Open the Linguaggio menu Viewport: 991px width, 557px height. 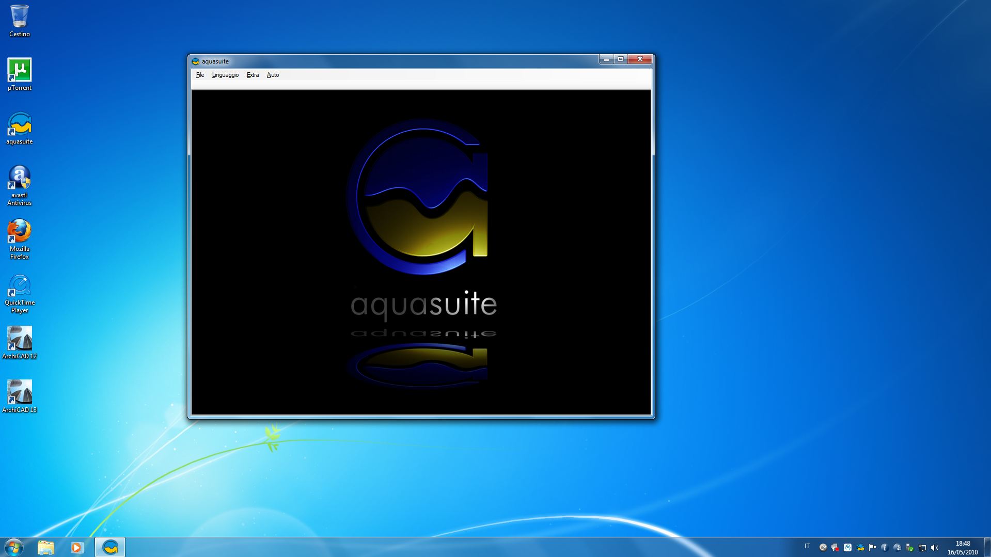tap(225, 75)
